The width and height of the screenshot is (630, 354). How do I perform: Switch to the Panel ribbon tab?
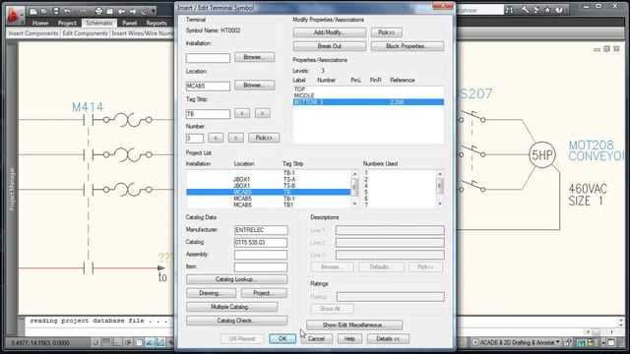[129, 23]
